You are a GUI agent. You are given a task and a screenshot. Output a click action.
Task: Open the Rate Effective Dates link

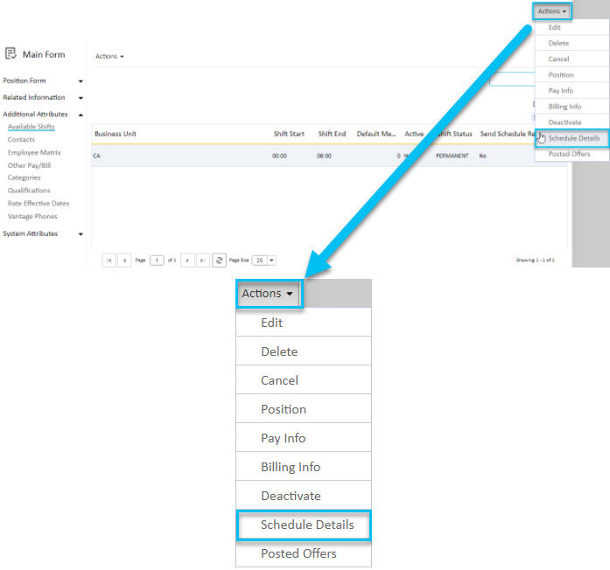pyautogui.click(x=39, y=203)
